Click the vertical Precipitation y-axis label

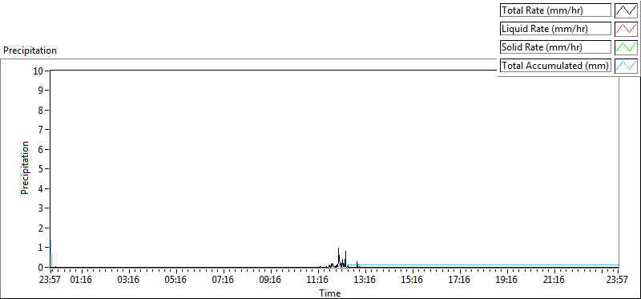(x=25, y=168)
